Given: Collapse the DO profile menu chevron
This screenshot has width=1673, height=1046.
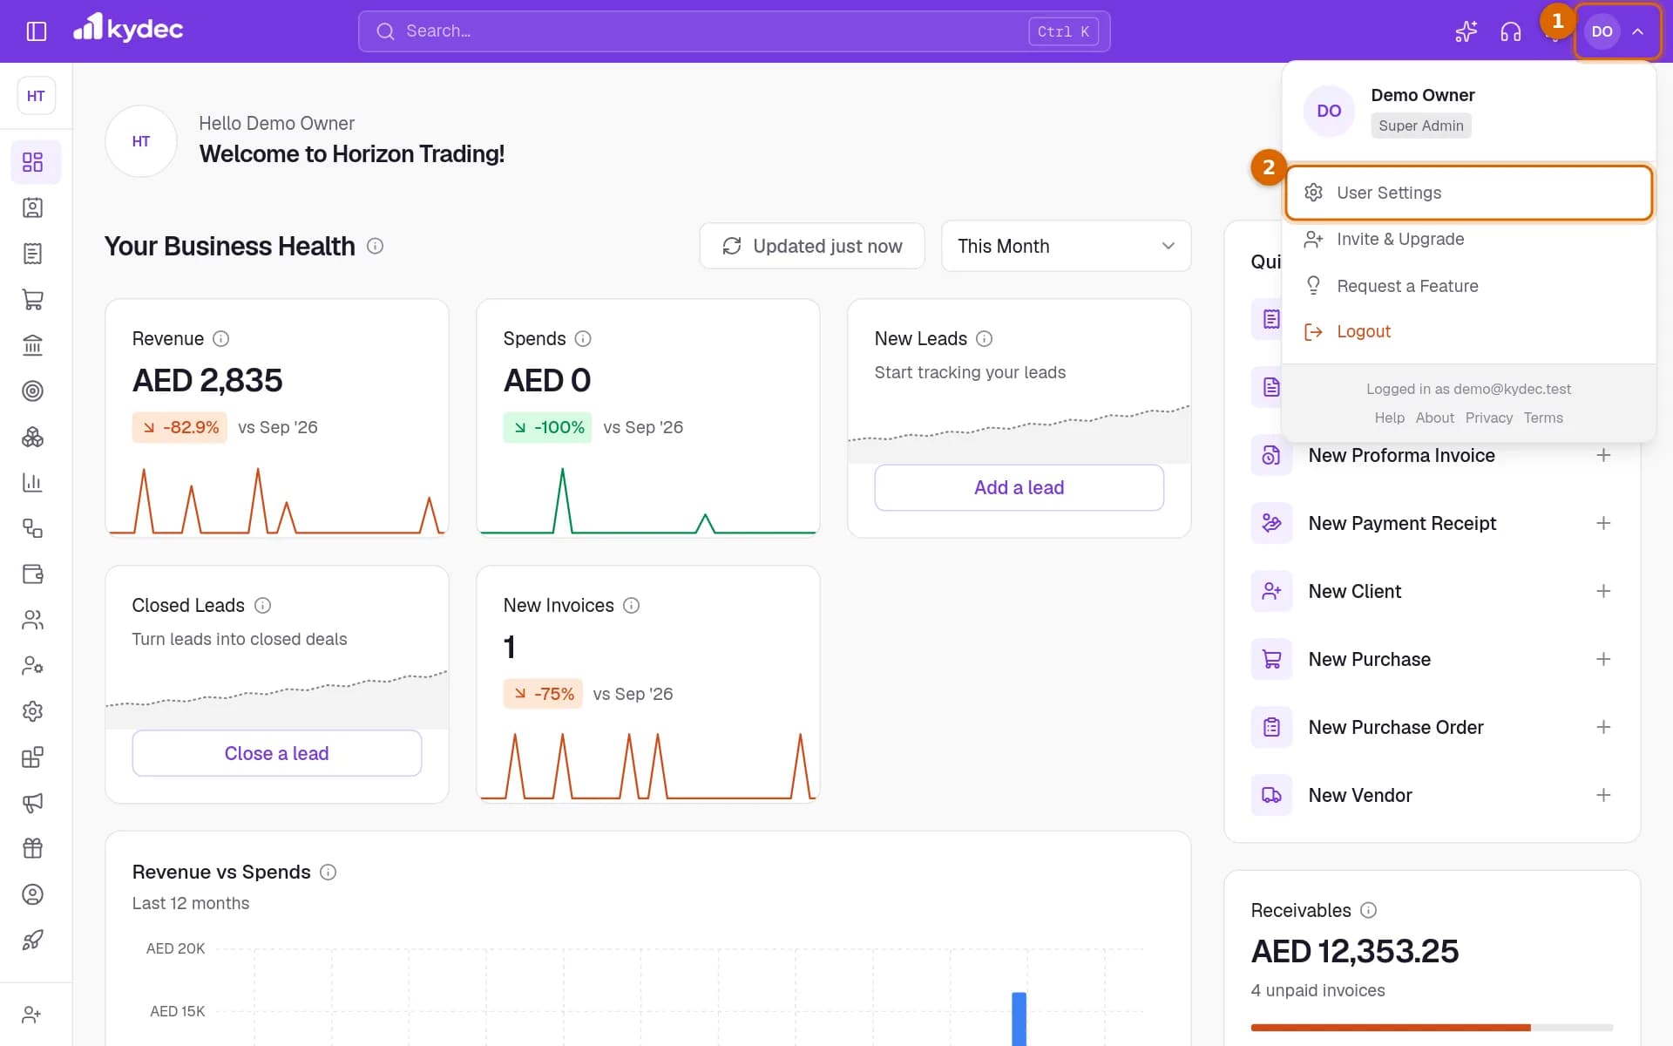Looking at the screenshot, I should pyautogui.click(x=1637, y=31).
